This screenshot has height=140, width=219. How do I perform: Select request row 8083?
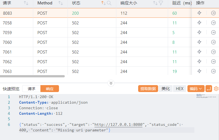pyautogui.click(x=110, y=13)
